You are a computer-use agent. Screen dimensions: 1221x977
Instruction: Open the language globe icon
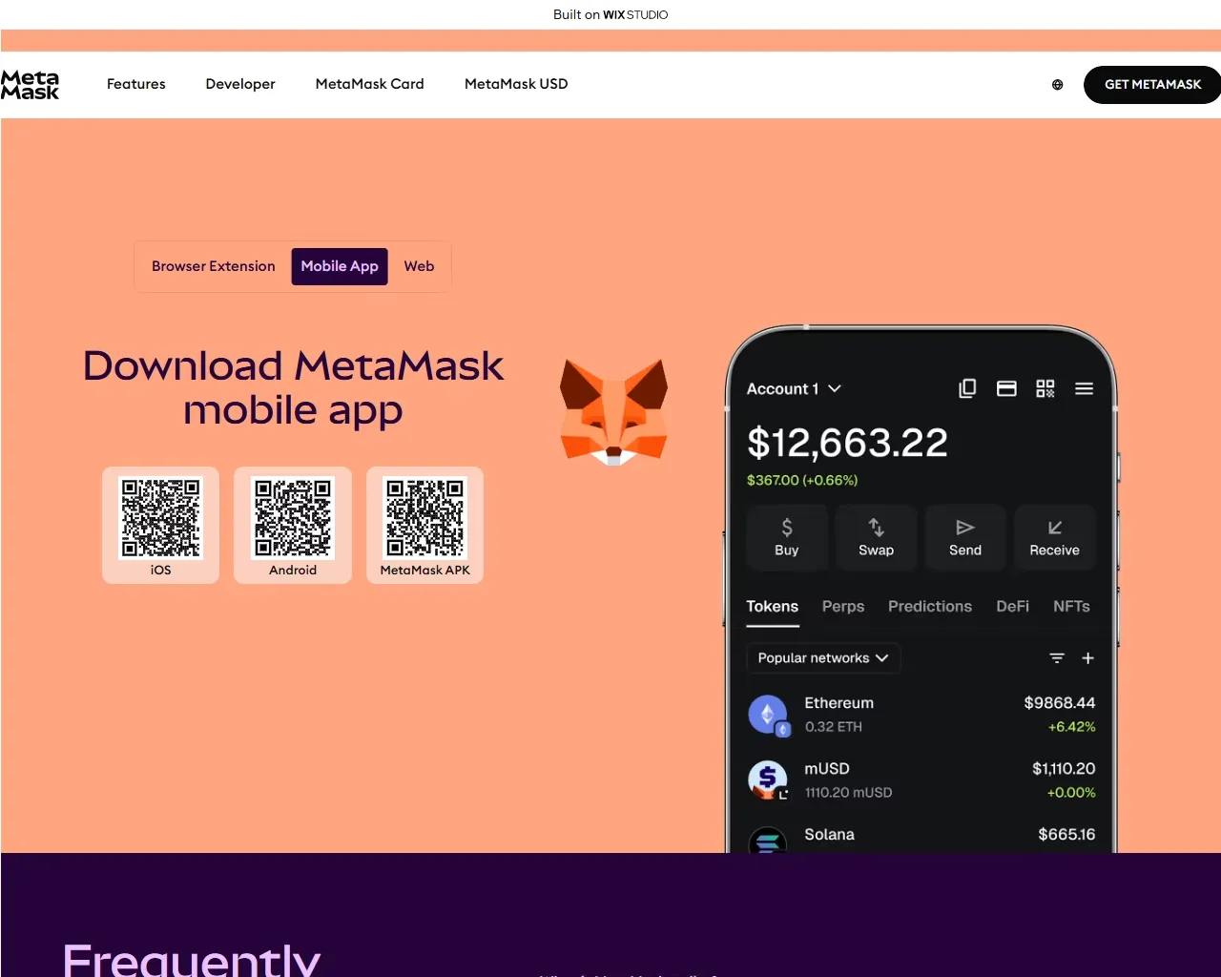[1057, 85]
